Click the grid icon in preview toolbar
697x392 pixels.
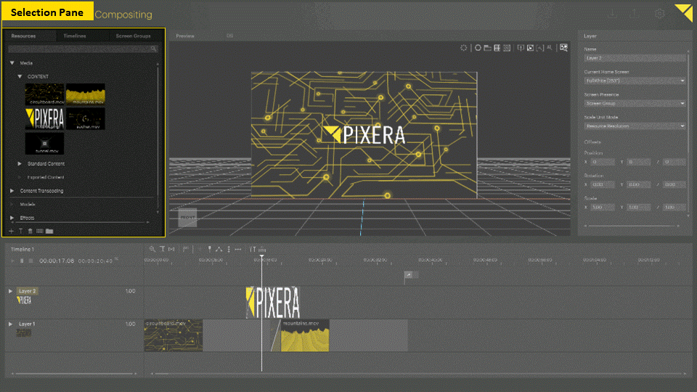click(x=497, y=48)
